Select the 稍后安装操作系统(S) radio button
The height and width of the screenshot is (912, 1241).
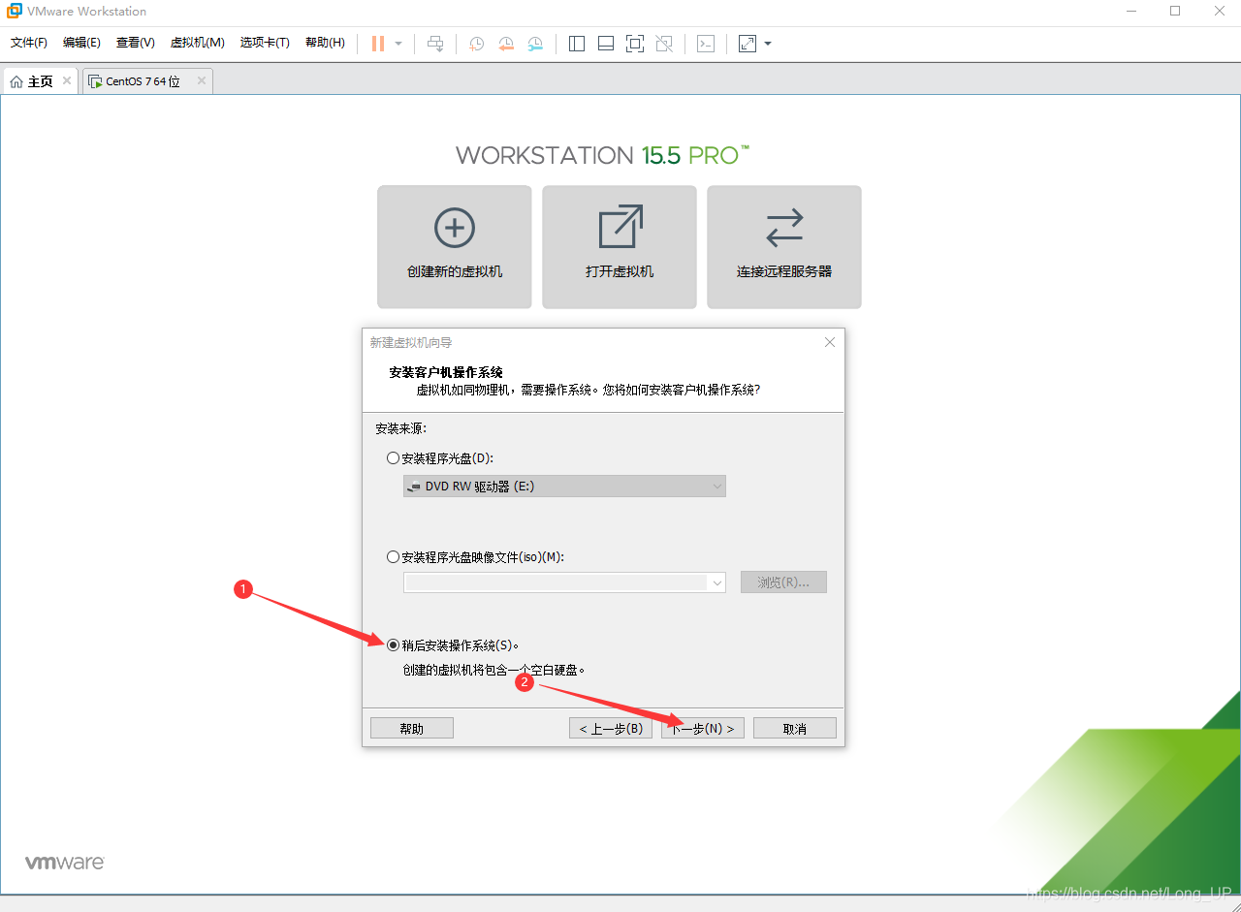pos(393,645)
